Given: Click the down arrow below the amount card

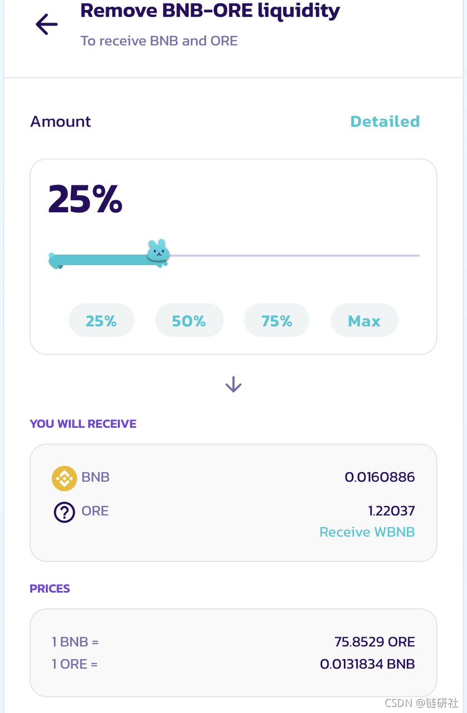Looking at the screenshot, I should point(233,384).
